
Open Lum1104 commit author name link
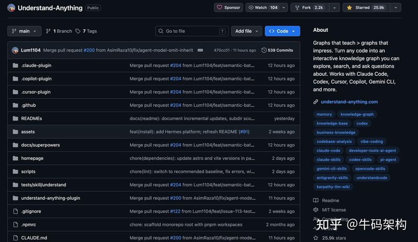(31, 50)
